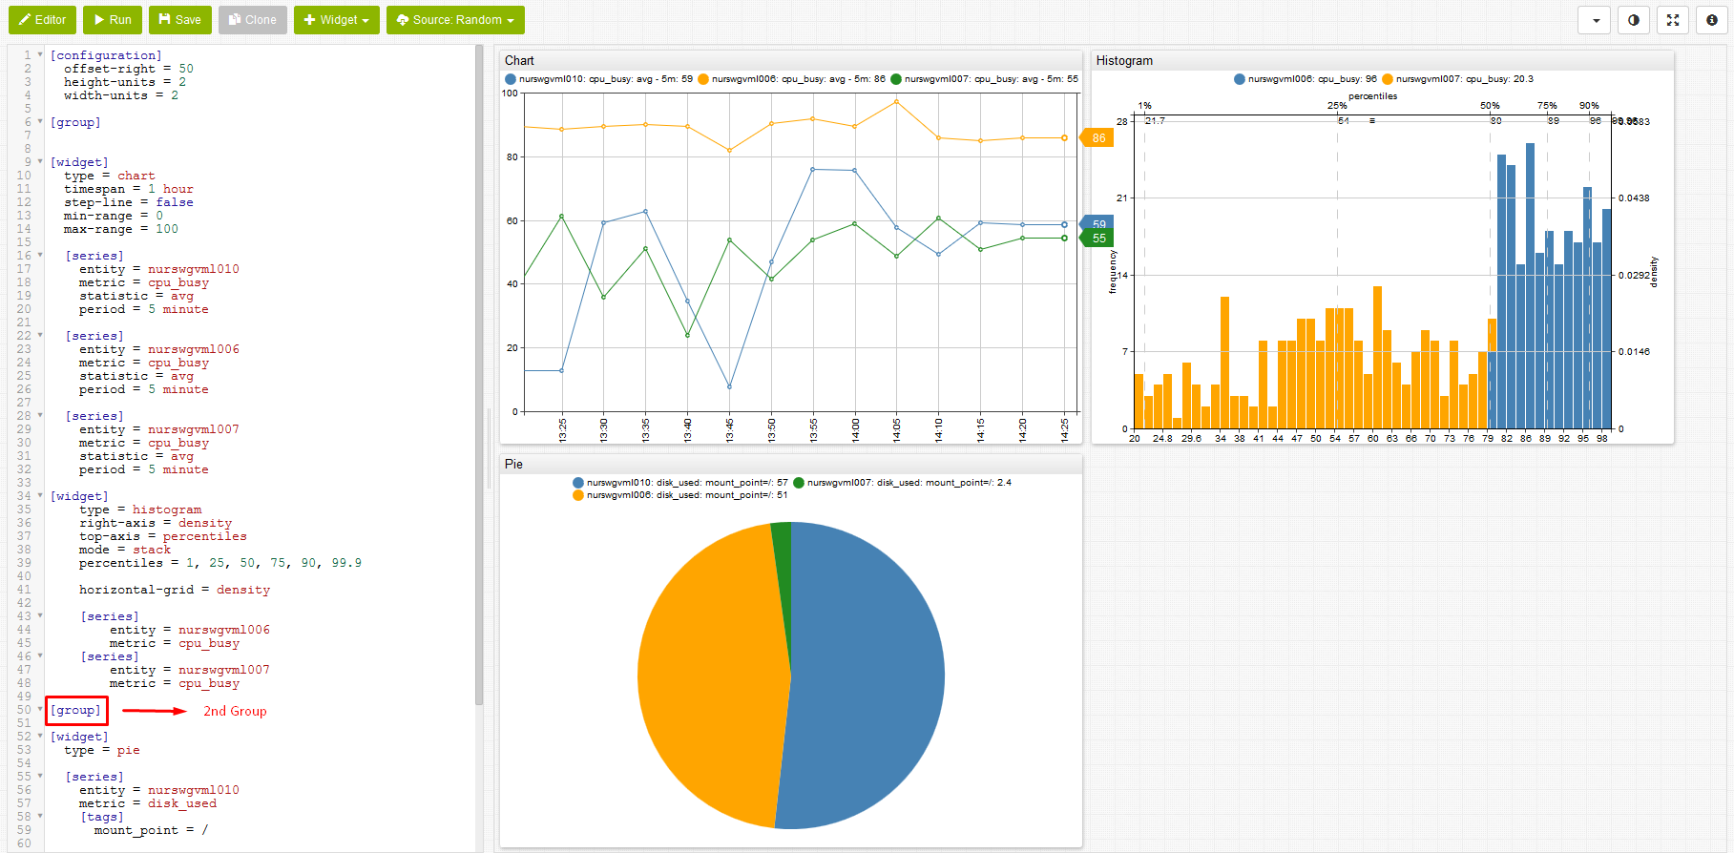Collapse the [widget] fold on line 9
Viewport: 1734px width, 853px height.
(40, 161)
